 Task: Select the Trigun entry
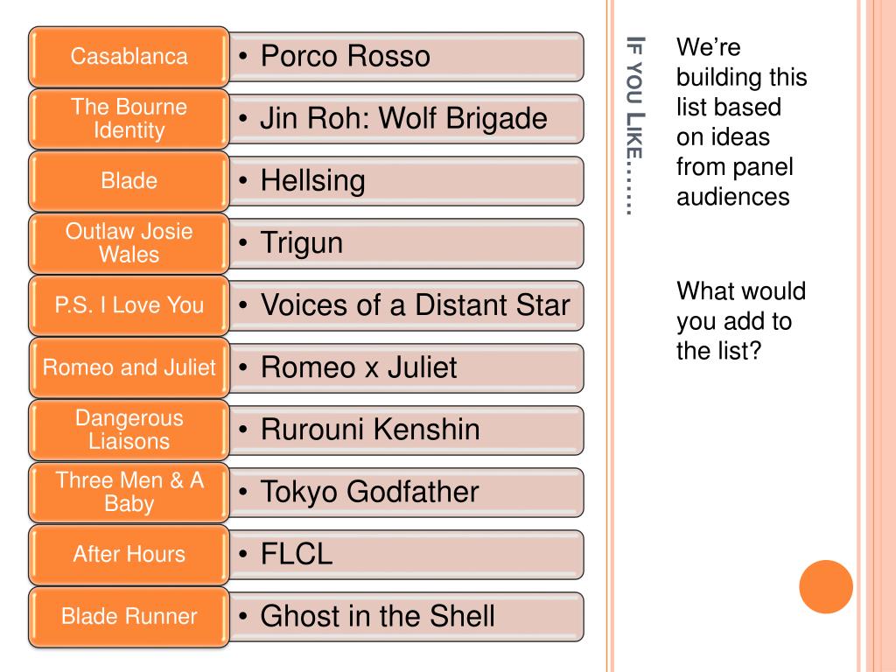pyautogui.click(x=406, y=243)
